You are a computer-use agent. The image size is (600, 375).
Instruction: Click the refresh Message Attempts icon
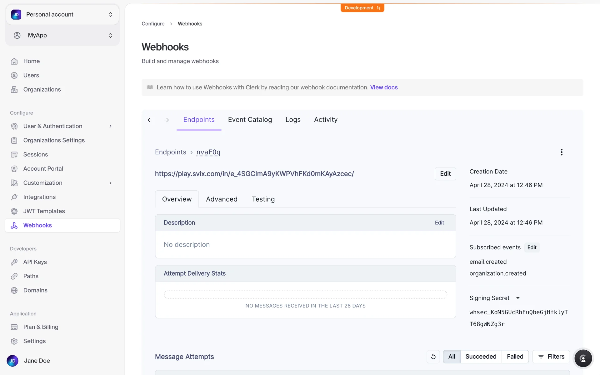tap(433, 357)
